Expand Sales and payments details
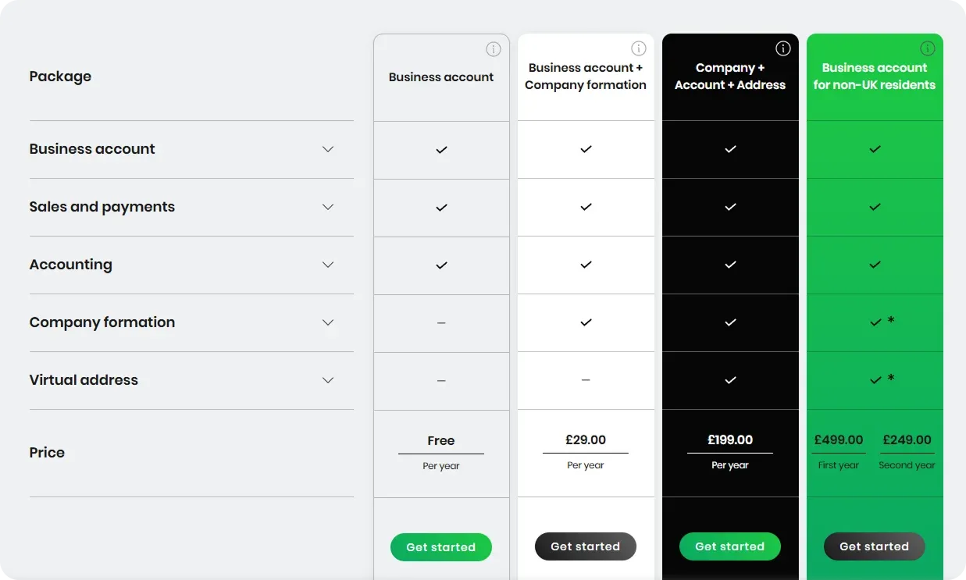The width and height of the screenshot is (966, 580). tap(328, 207)
